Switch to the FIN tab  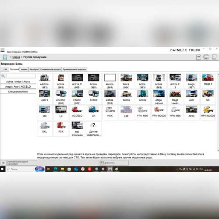(5, 69)
